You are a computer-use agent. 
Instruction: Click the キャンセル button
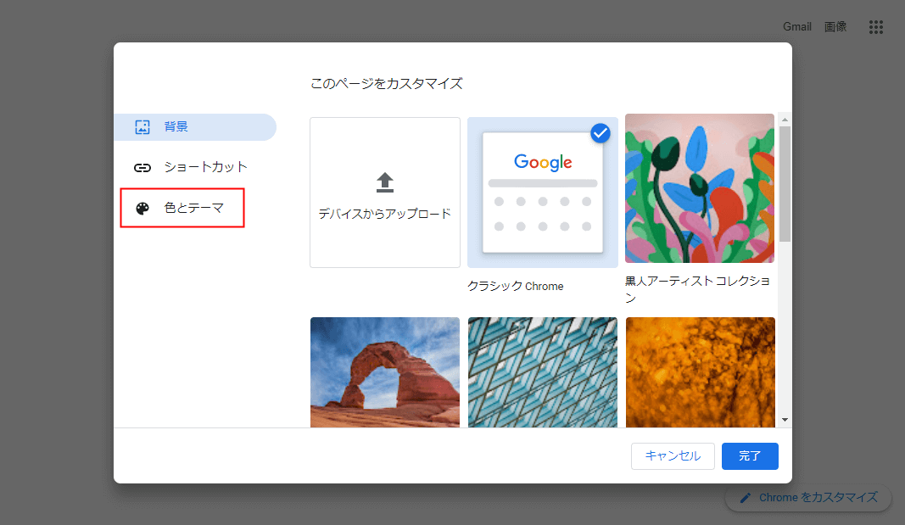point(673,456)
